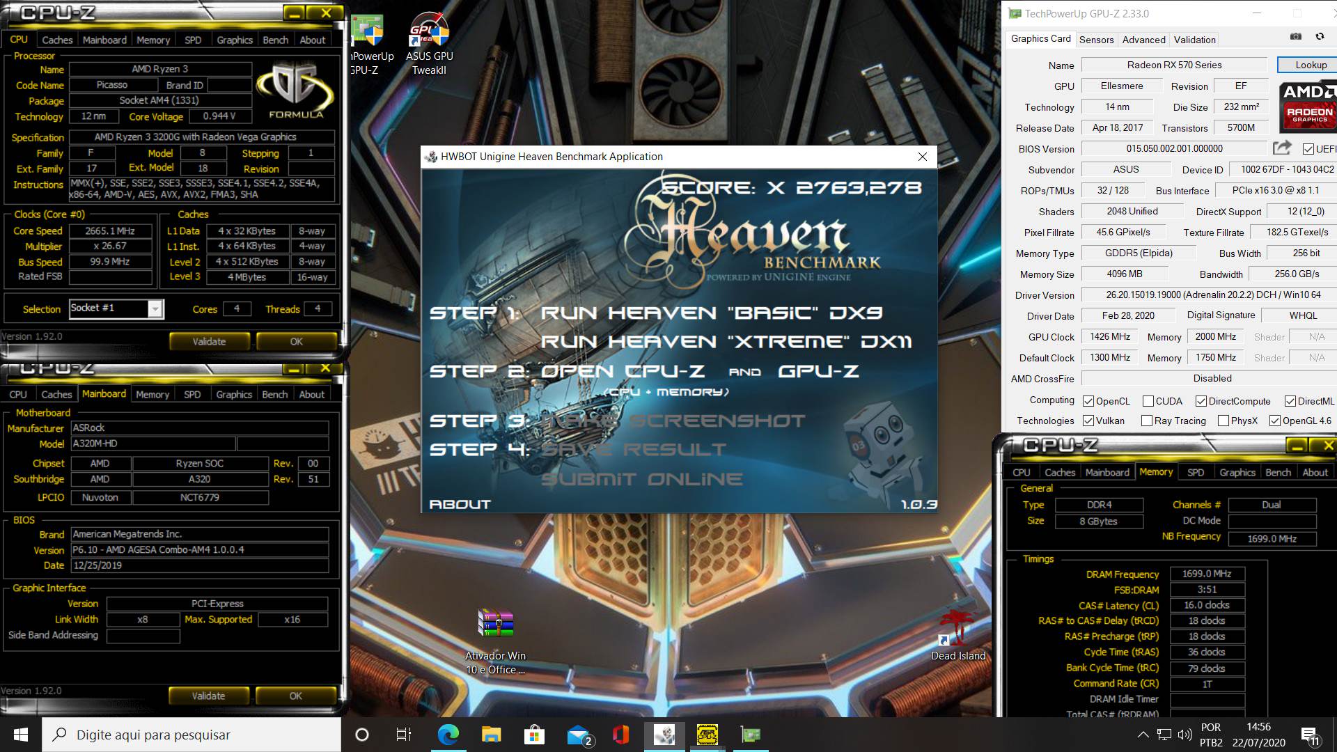The image size is (1337, 752).
Task: Open the Graphics tab in the Mainboard CPU-Z window
Action: [x=234, y=395]
